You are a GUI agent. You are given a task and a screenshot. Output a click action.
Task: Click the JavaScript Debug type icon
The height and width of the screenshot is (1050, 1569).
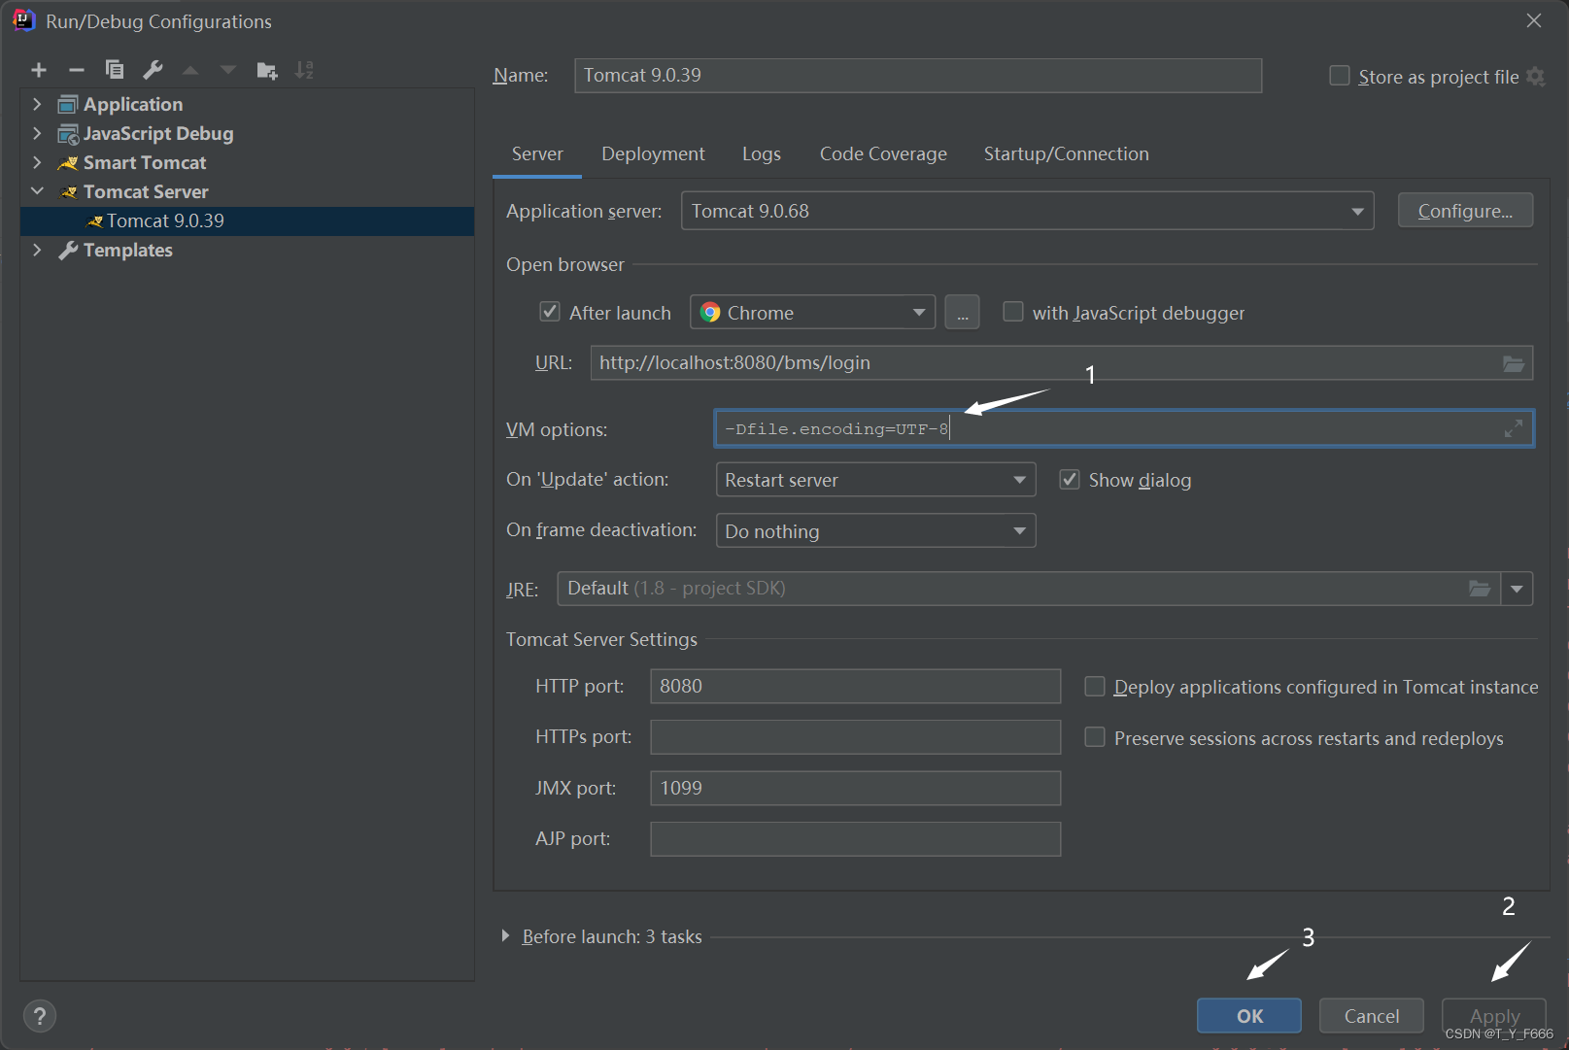click(68, 134)
